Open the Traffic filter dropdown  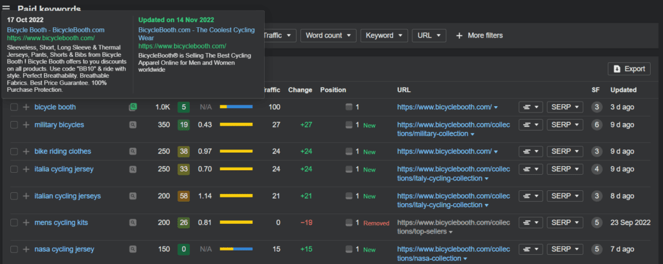click(280, 36)
